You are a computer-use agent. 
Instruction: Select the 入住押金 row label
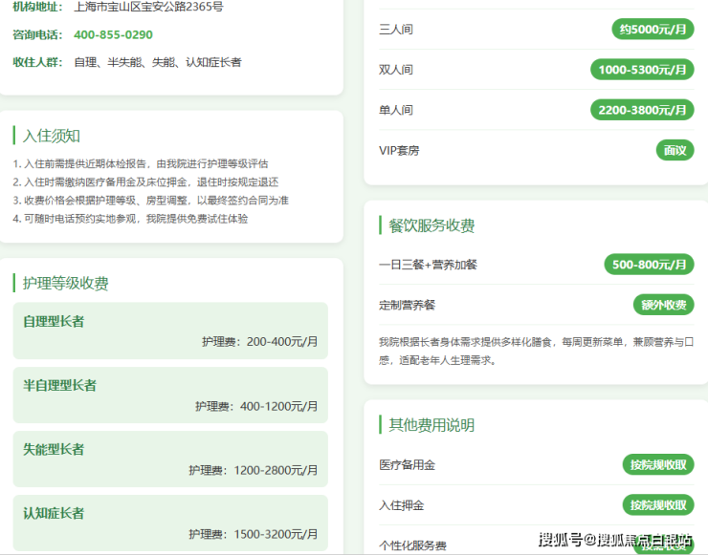pos(402,505)
